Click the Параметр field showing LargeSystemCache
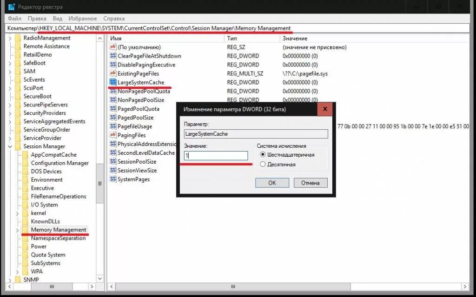The height and width of the screenshot is (297, 476). click(256, 134)
